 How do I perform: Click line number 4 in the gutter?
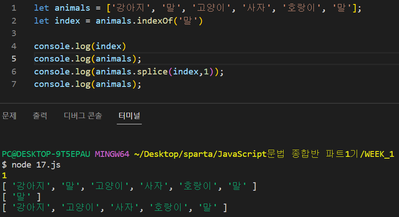14,46
